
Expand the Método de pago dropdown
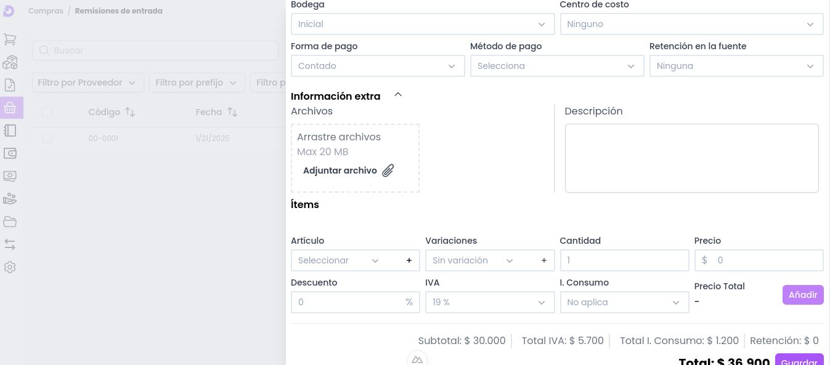click(556, 66)
